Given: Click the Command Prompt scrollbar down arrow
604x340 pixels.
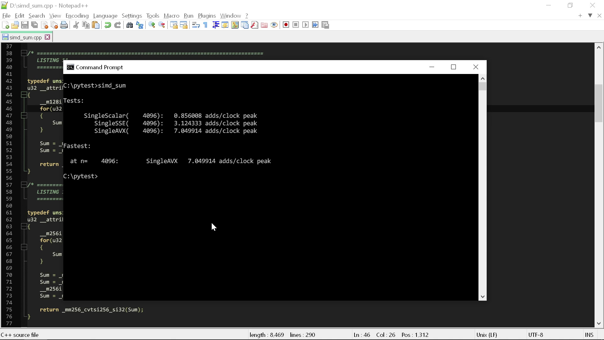Looking at the screenshot, I should [x=482, y=296].
